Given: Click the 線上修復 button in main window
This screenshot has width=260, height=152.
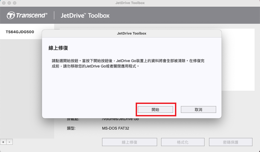Looking at the screenshot, I should click(129, 142).
